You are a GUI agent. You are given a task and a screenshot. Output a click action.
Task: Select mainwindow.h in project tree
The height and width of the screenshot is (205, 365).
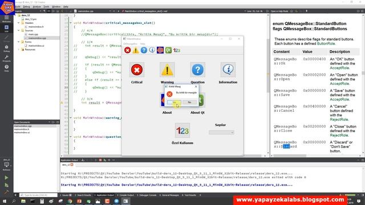36,27
